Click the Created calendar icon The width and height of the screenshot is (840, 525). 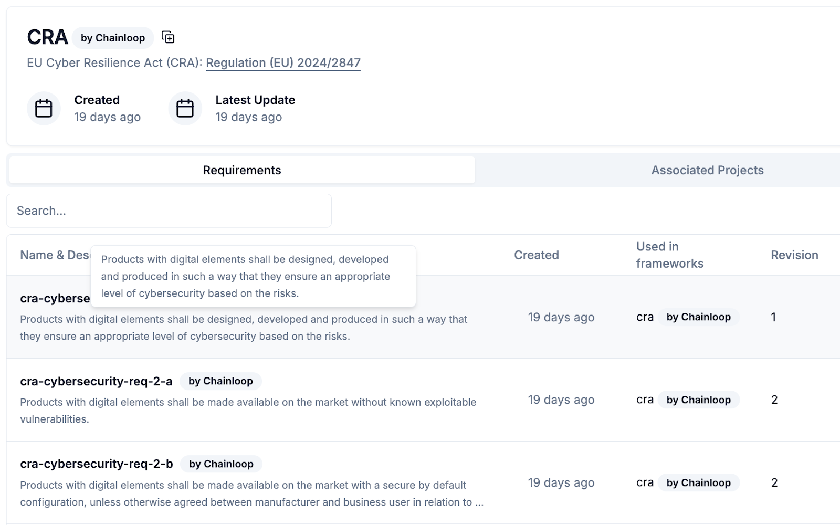[44, 109]
